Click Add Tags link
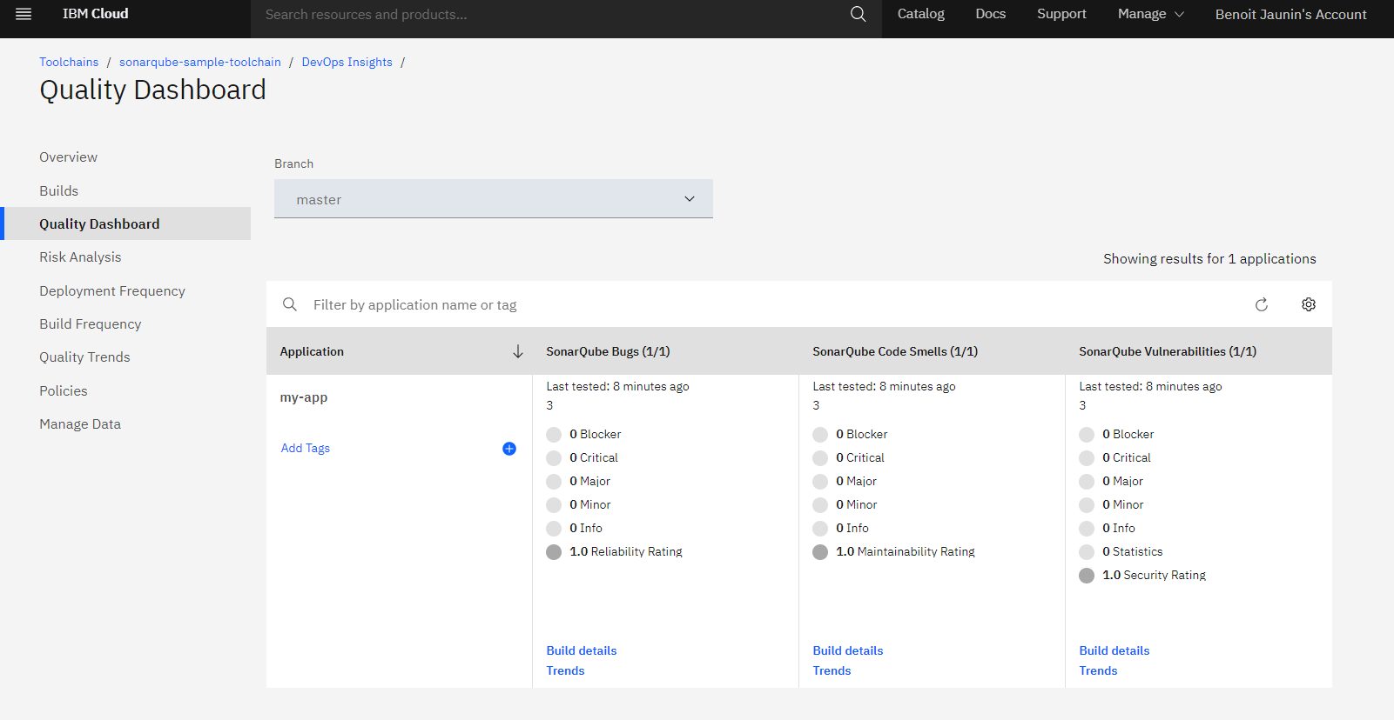The height and width of the screenshot is (720, 1394). [x=305, y=449]
